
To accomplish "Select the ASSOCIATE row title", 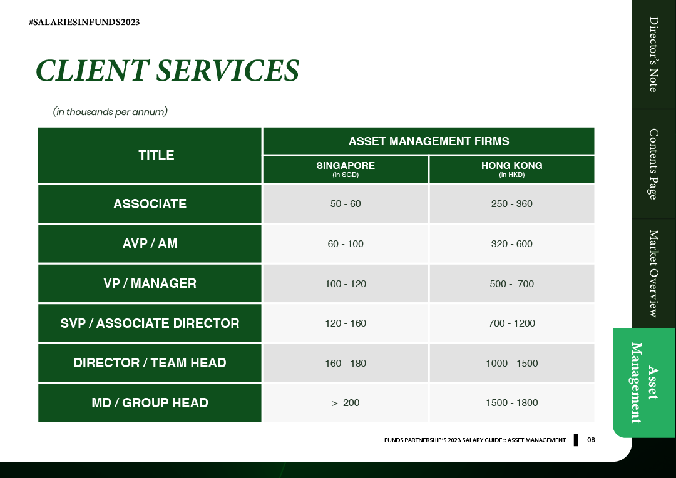I will coord(150,204).
